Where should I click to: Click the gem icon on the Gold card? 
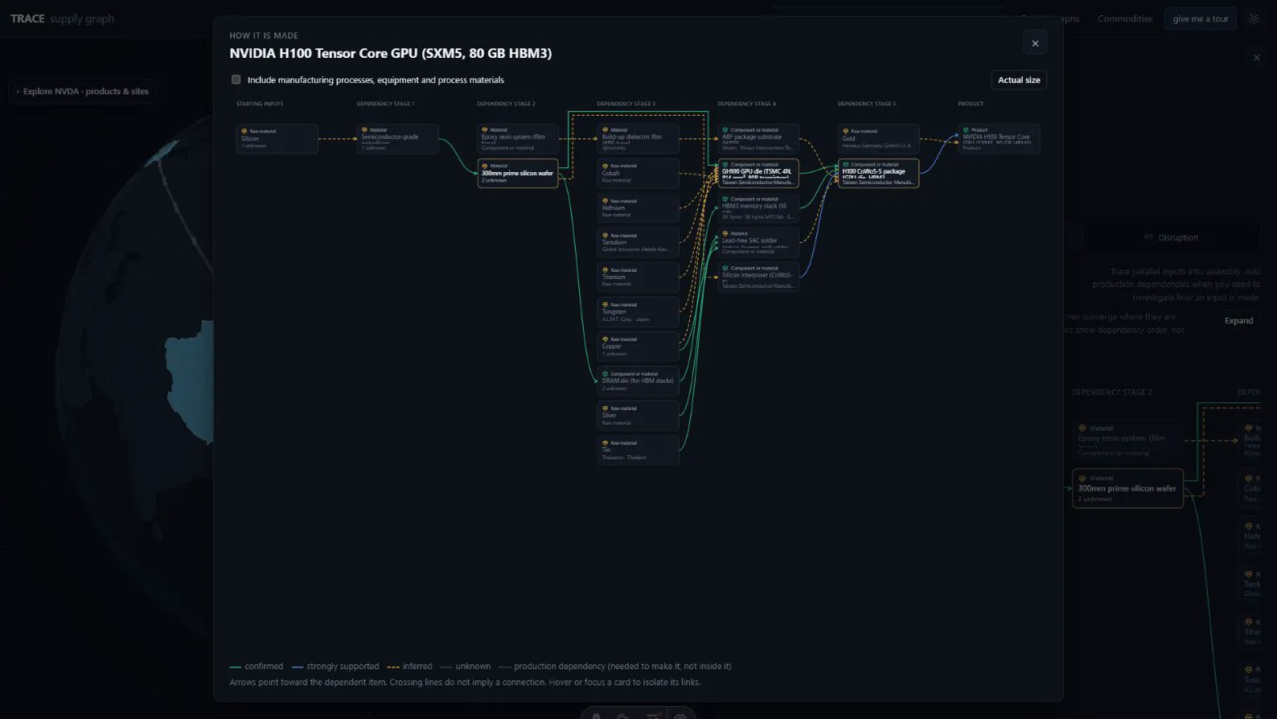846,131
